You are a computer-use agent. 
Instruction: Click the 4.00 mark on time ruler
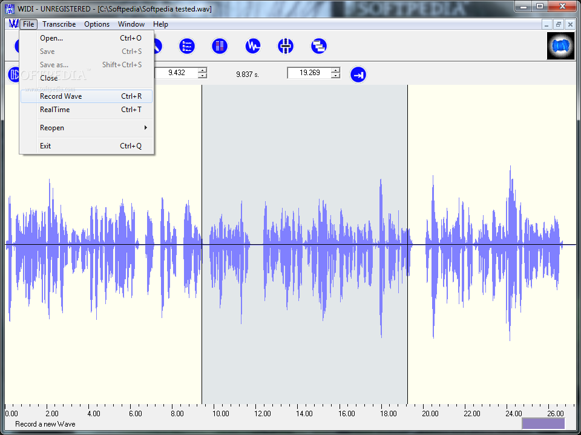(x=94, y=413)
